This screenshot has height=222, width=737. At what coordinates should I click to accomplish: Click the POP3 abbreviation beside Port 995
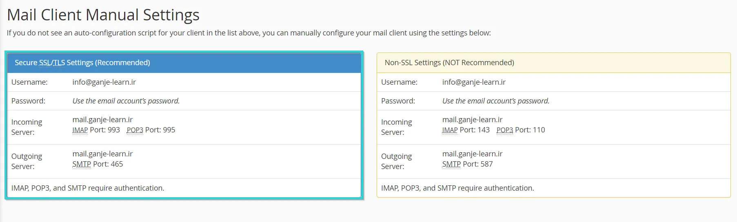tap(135, 130)
